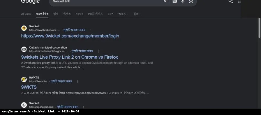Click the ag.9wicket.com result globe favicon
Viewport: 261px width, 115px height.
pos(24,105)
